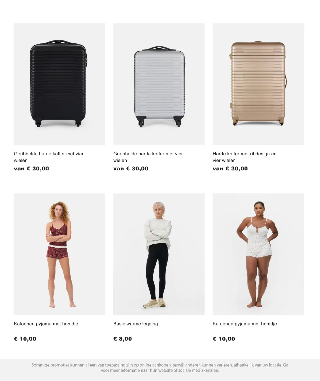Screen dimensions: 320x381
Task: Click the handle of the black suitcase
Action: 58,42
